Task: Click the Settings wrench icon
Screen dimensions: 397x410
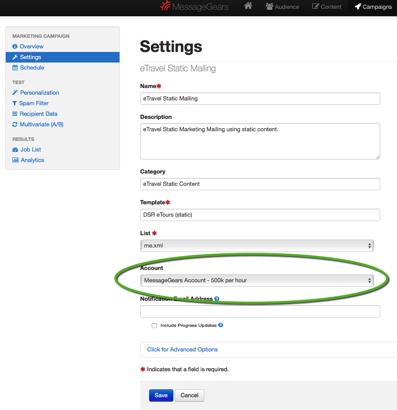Action: (15, 57)
